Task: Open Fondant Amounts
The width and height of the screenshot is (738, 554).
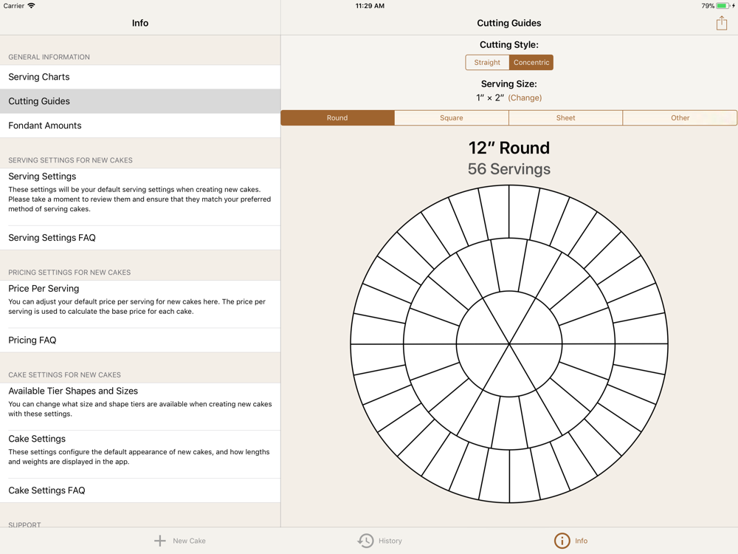Action: (140, 126)
